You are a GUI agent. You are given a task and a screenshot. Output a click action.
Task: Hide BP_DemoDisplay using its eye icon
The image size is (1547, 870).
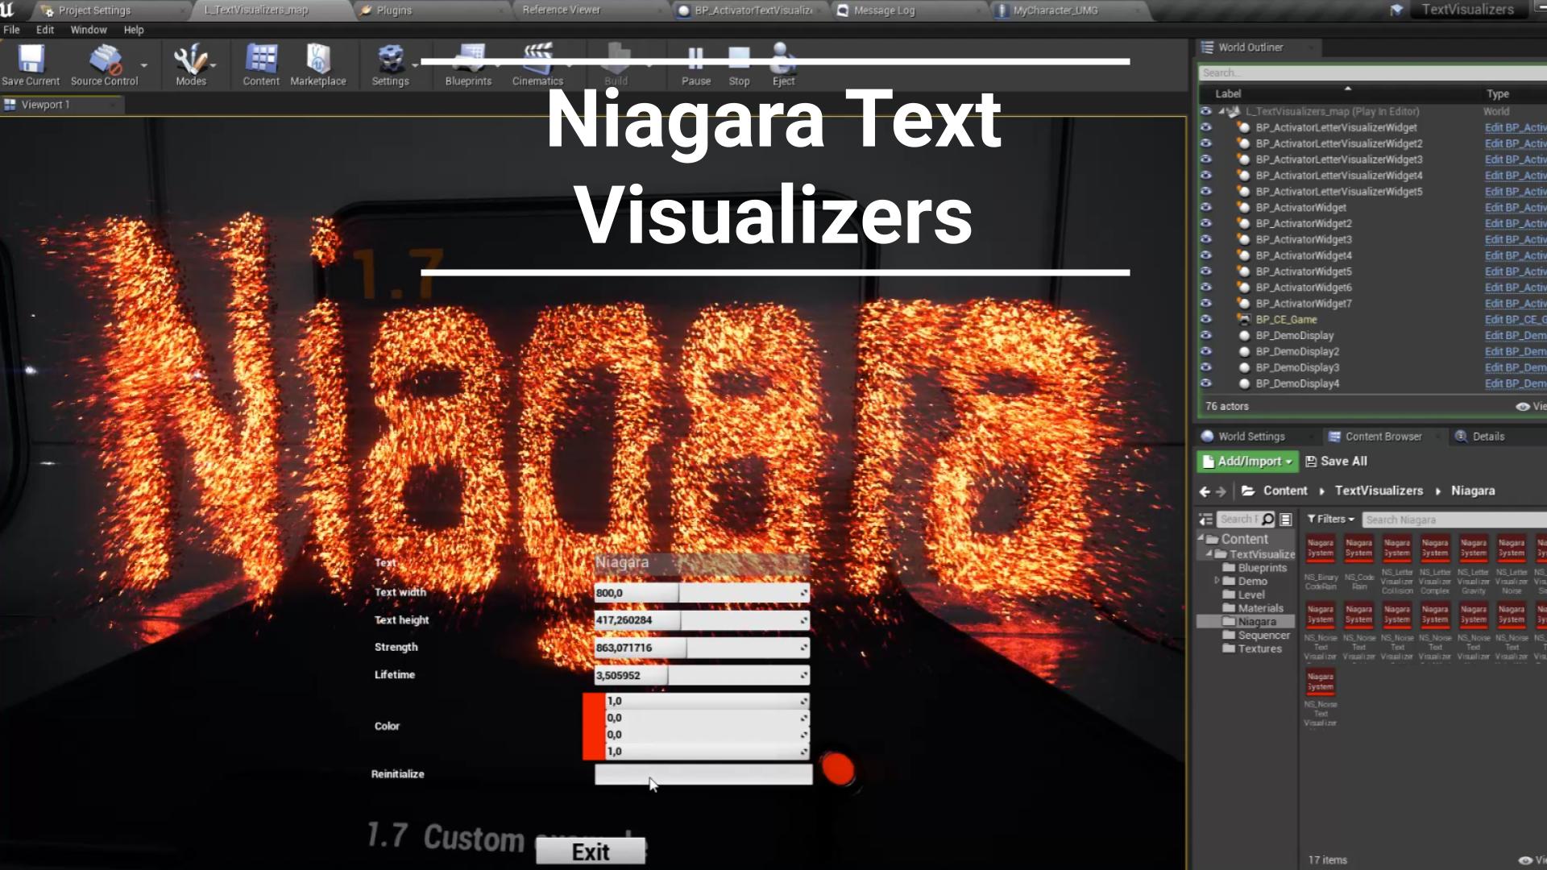click(x=1206, y=335)
